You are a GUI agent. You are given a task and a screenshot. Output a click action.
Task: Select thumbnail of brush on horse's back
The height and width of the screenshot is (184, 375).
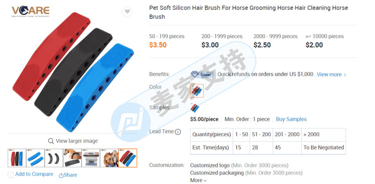tap(72, 158)
